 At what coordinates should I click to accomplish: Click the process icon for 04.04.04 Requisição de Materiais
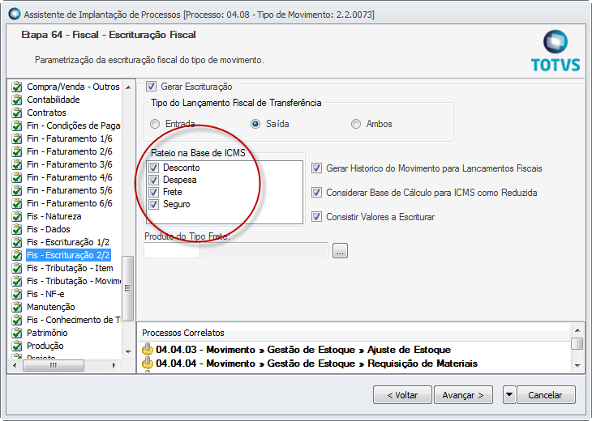tap(148, 363)
